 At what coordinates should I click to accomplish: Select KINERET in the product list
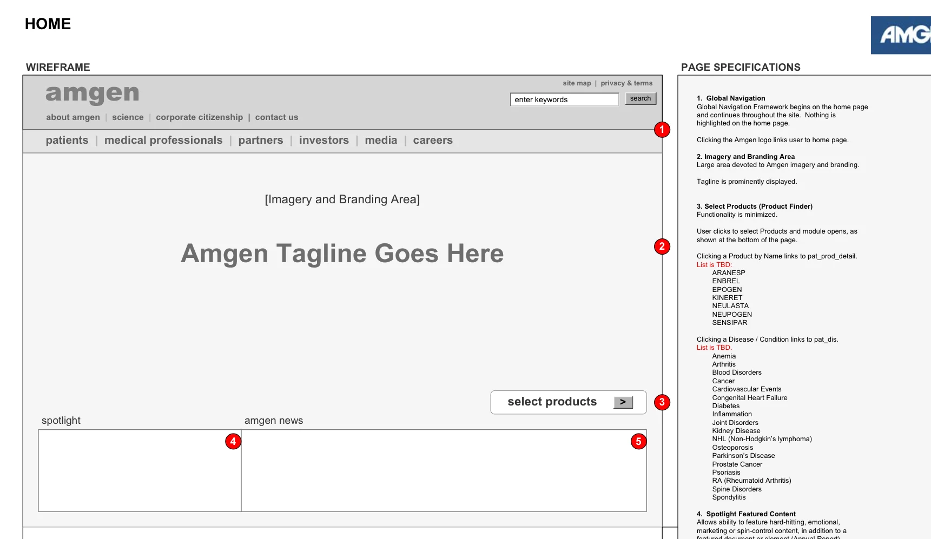click(x=727, y=298)
